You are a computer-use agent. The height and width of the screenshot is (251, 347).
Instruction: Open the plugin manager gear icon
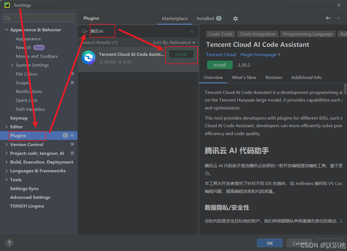click(x=236, y=19)
